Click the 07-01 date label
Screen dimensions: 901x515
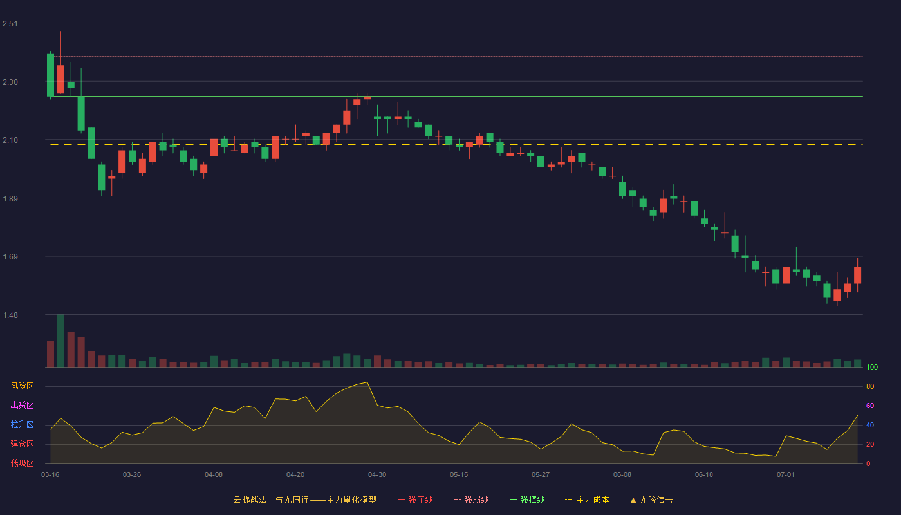(x=786, y=474)
